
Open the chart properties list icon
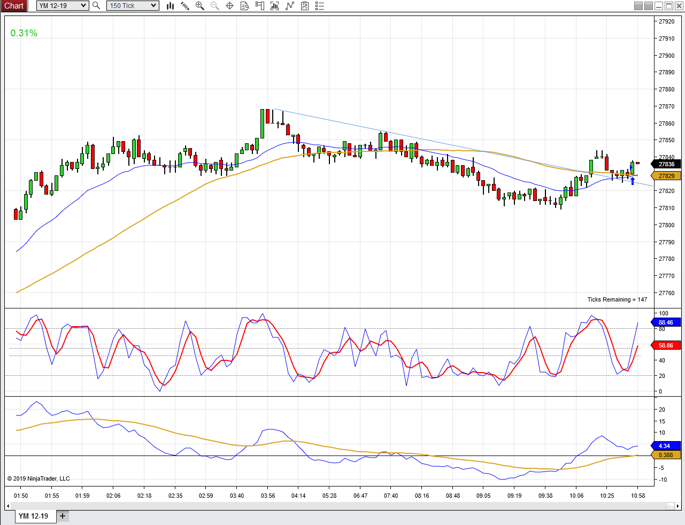[x=320, y=6]
